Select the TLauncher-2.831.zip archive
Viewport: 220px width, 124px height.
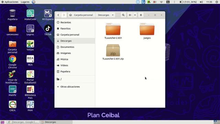tap(113, 52)
